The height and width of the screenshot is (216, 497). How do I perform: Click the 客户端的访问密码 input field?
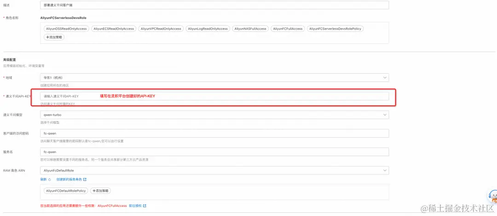click(214, 134)
